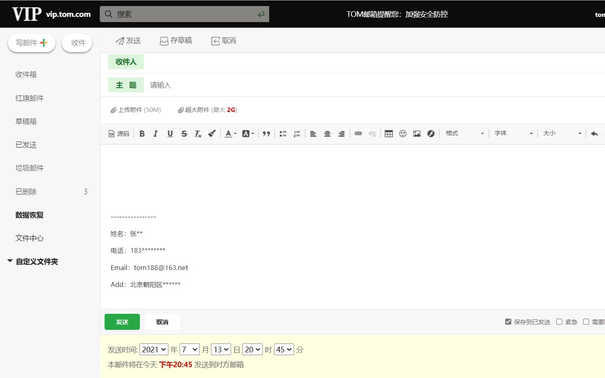Click the VIP vip.tom.com logo
The height and width of the screenshot is (378, 605).
tap(51, 14)
